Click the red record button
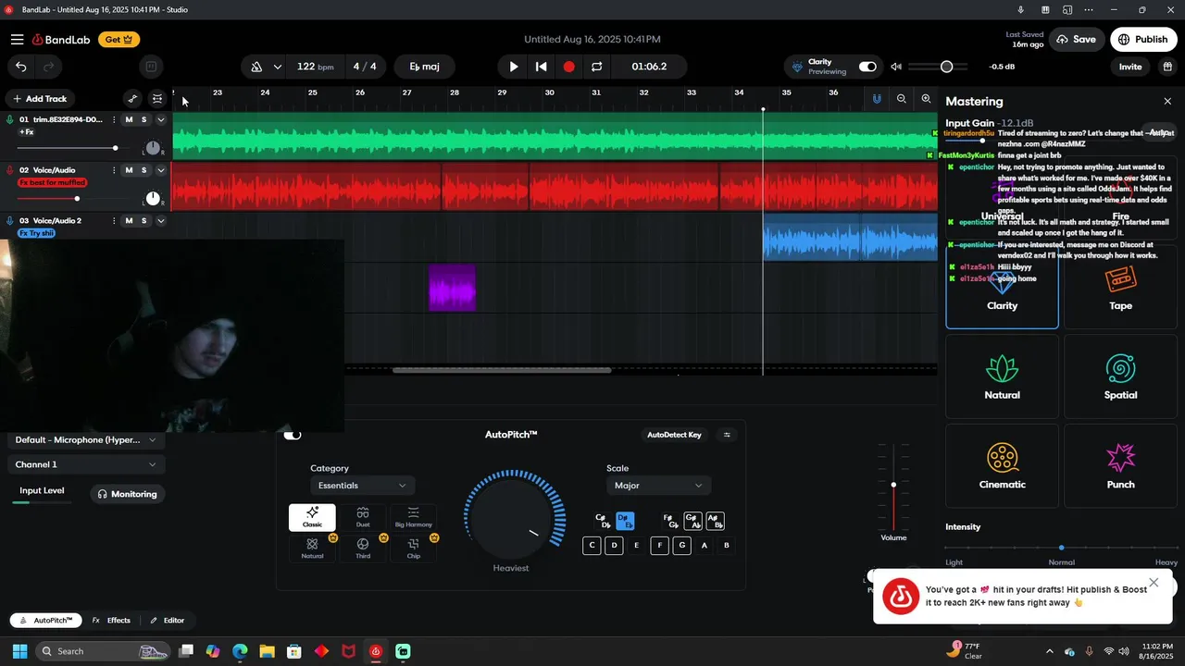This screenshot has height=666, width=1185. 569,67
